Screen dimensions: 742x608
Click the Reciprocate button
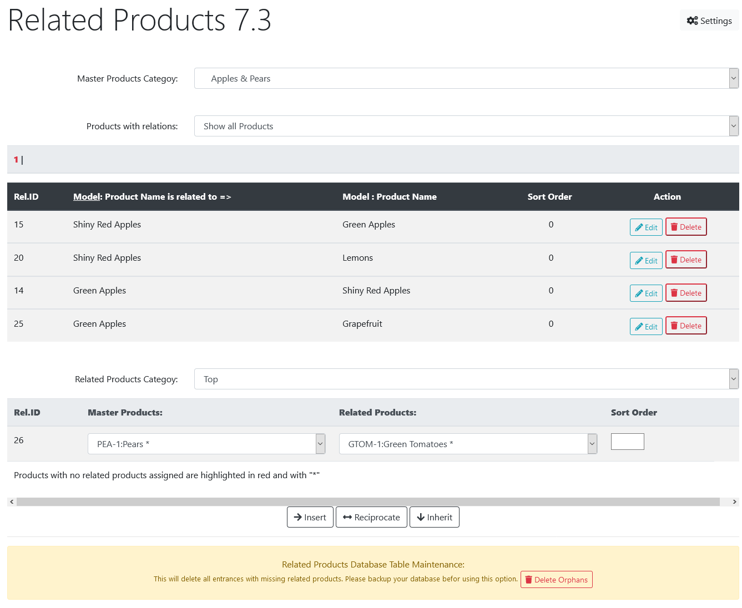371,517
